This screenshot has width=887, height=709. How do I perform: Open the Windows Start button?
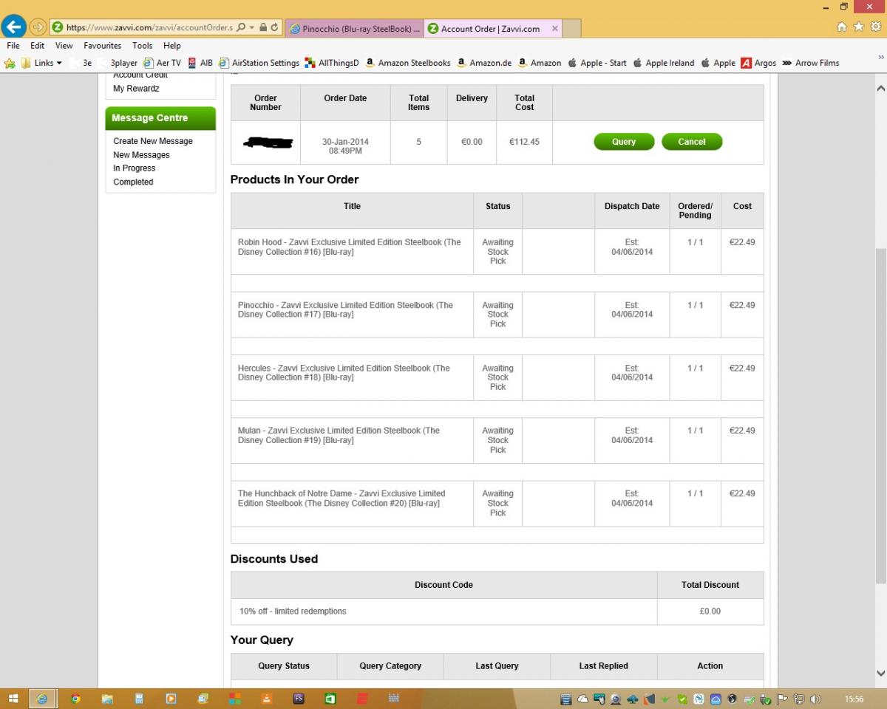coord(13,699)
